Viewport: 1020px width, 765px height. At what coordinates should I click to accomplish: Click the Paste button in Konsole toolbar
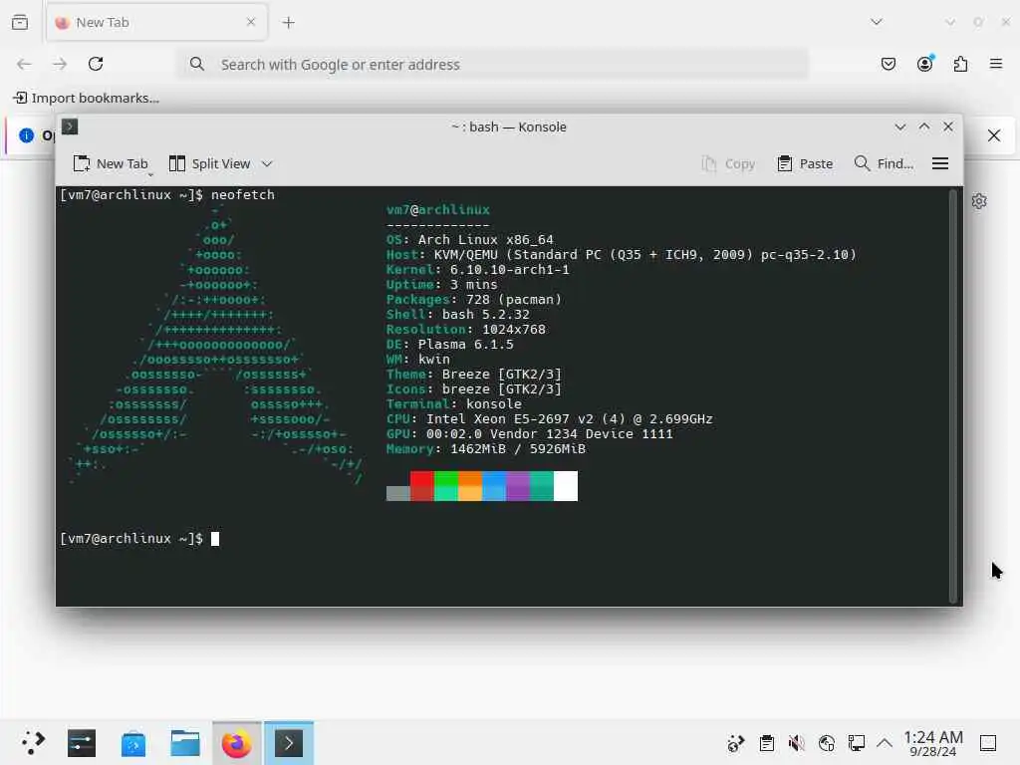pyautogui.click(x=805, y=164)
